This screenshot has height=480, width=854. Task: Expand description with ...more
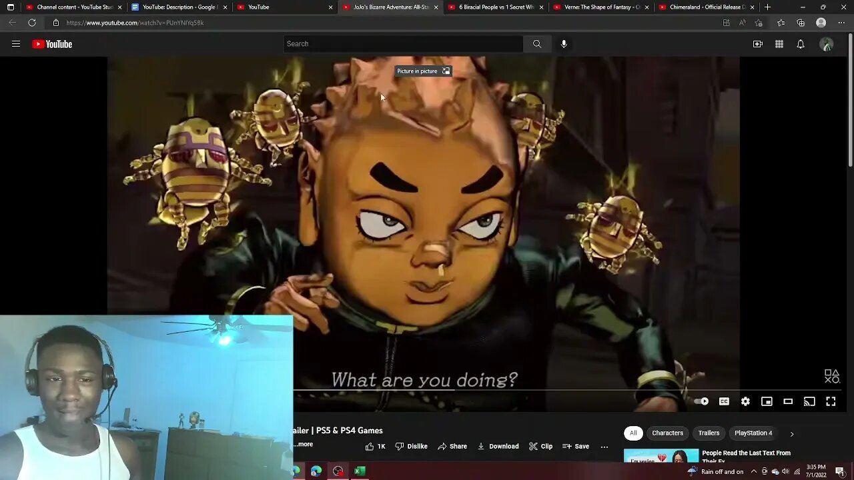click(x=303, y=444)
